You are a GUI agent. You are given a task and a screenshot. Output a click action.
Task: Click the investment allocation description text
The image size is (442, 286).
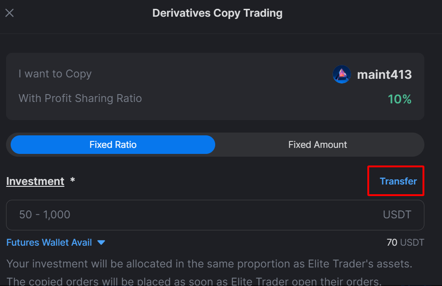click(209, 264)
